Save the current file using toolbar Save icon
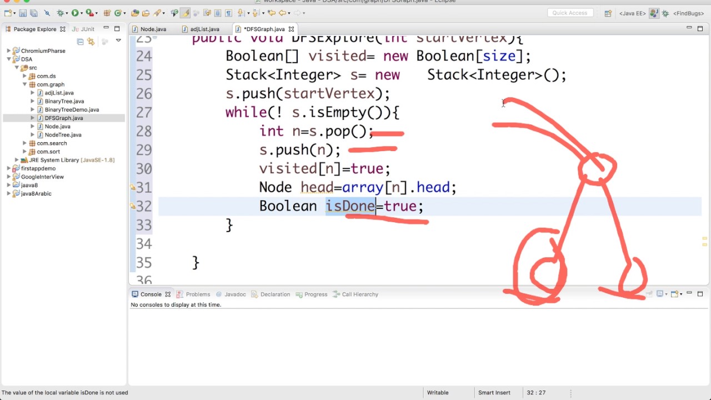Screen dimensions: 711x400 pos(23,13)
